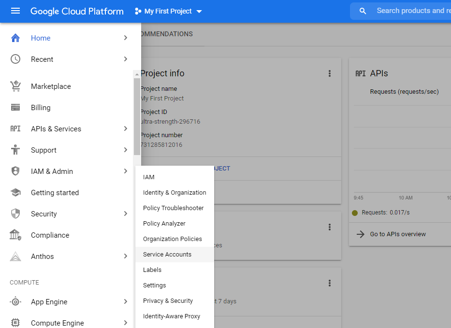
Task: Expand the Home submenu chevron
Action: pos(125,38)
